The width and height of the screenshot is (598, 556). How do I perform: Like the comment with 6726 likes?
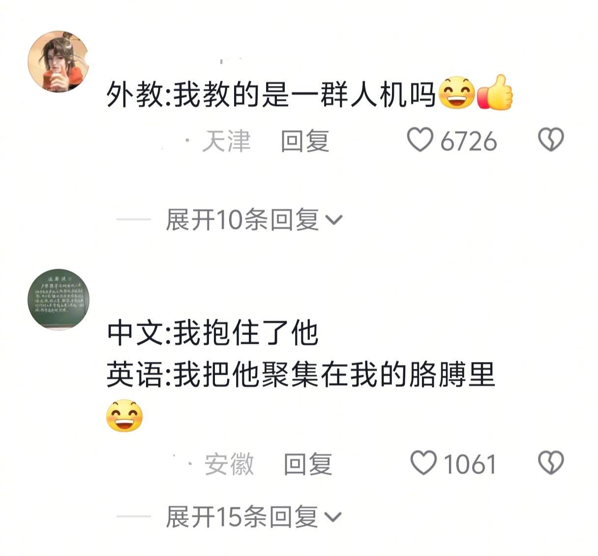[x=420, y=140]
